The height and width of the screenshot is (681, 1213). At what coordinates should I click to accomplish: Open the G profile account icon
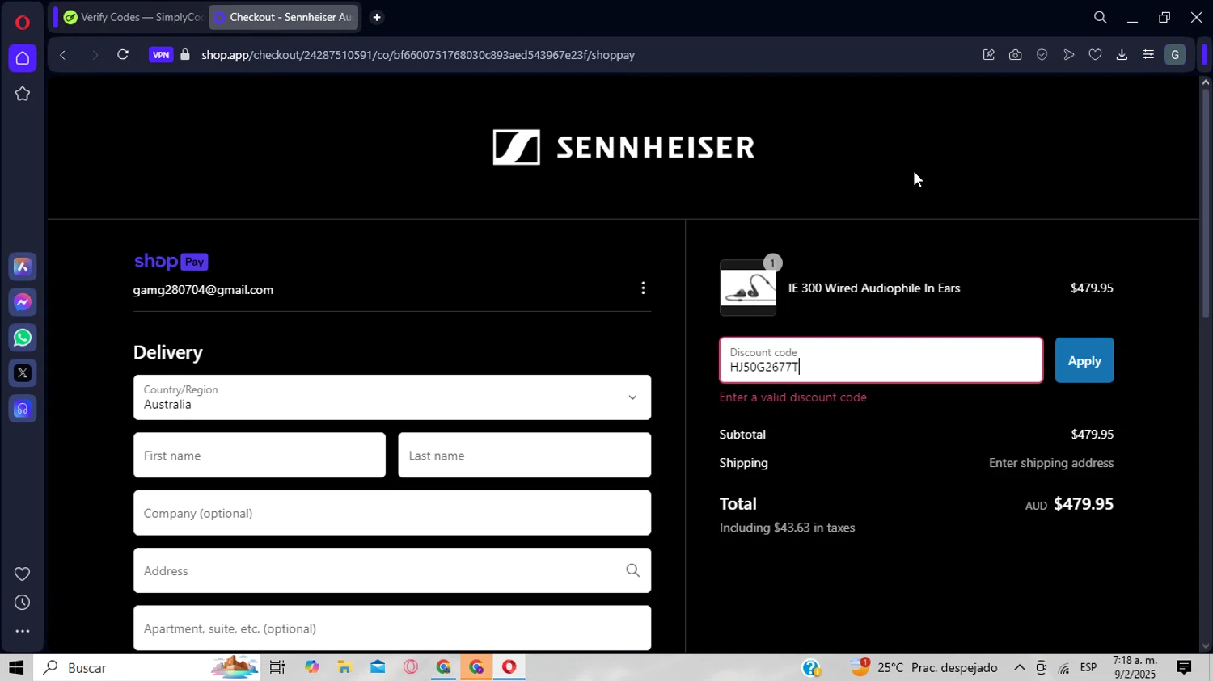click(1175, 55)
